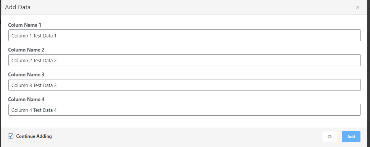This screenshot has height=147, width=370.
Task: Click the 'Column Name 2' field label
Action: [26, 50]
